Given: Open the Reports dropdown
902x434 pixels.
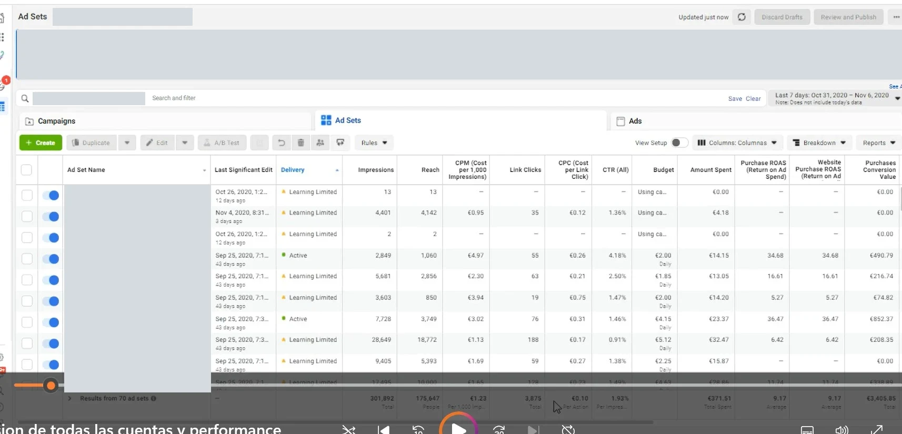Looking at the screenshot, I should click(879, 143).
